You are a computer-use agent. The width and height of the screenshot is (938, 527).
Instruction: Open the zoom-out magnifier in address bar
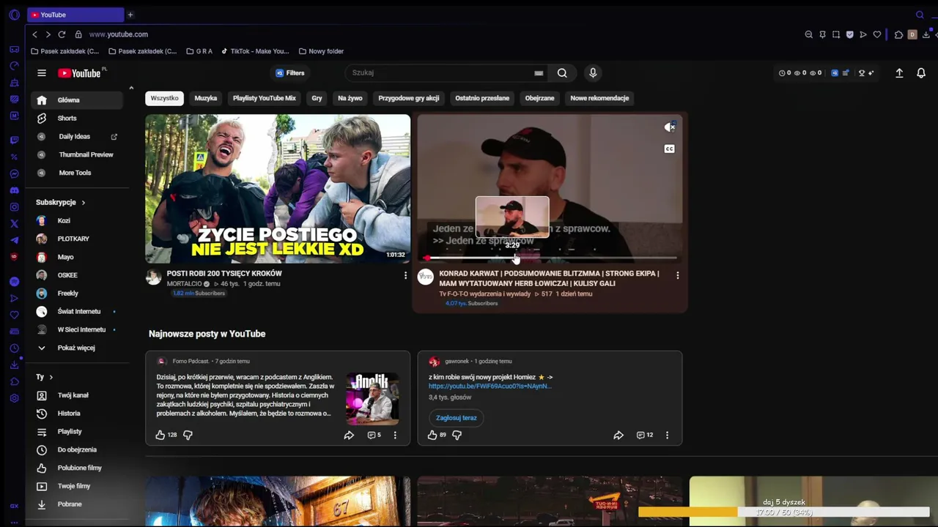click(808, 34)
